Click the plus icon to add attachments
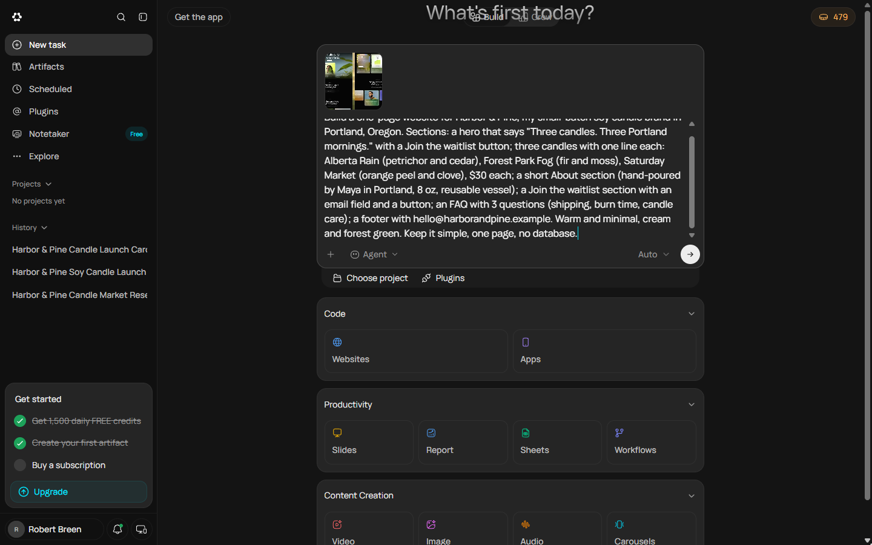872x545 pixels. (331, 254)
